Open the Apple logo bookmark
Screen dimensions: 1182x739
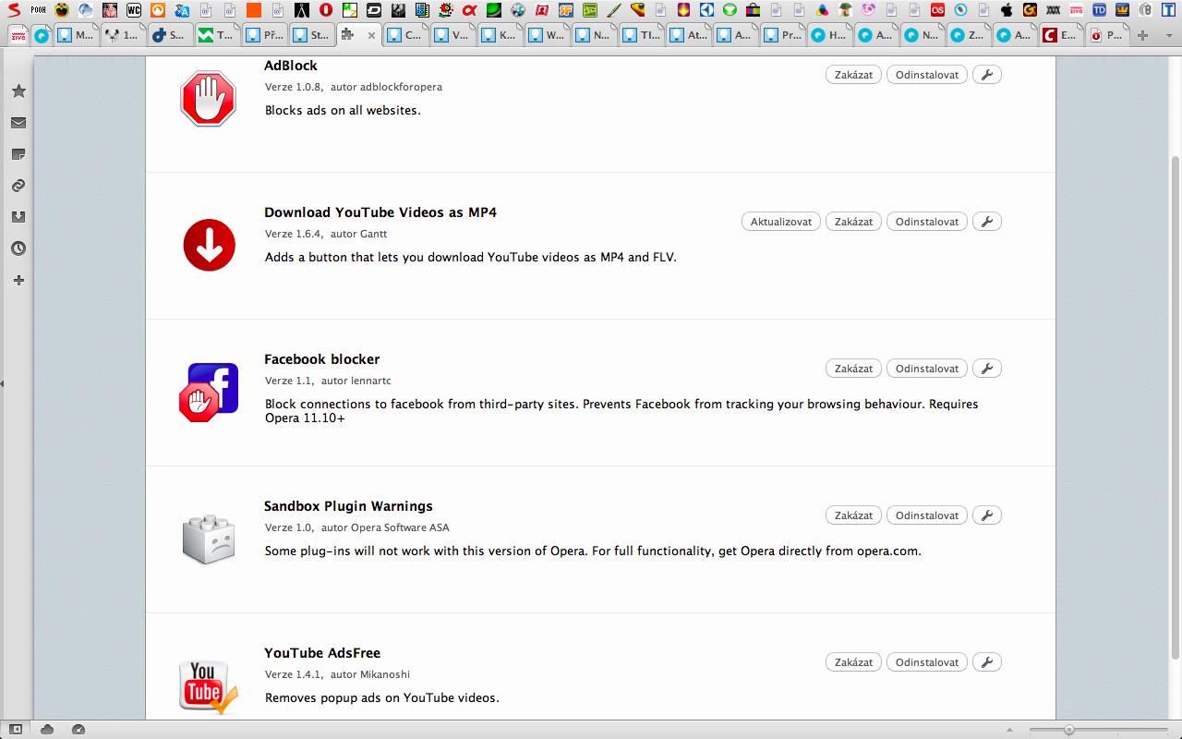click(1007, 10)
